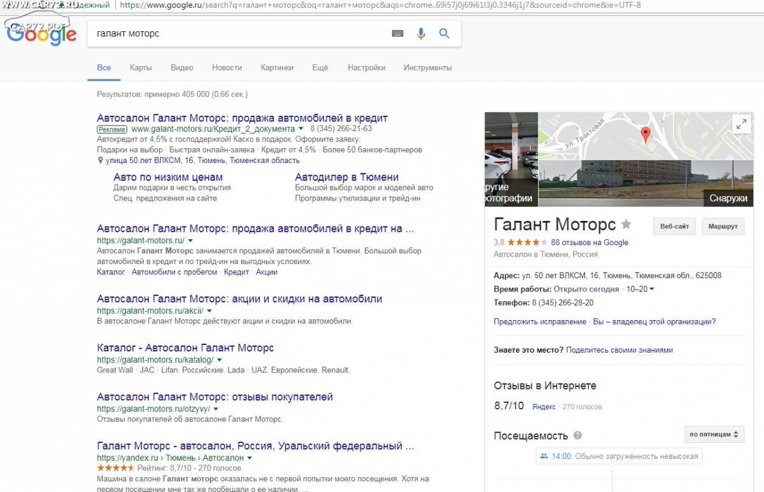Click the 14:00 busyness time label
This screenshot has height=492, width=764.
[561, 456]
